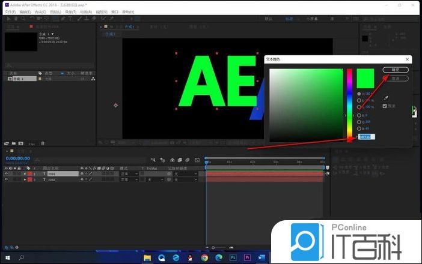Toggle the 预览 (Preview) checkbox
Screen dimensions: 422x264
point(385,106)
